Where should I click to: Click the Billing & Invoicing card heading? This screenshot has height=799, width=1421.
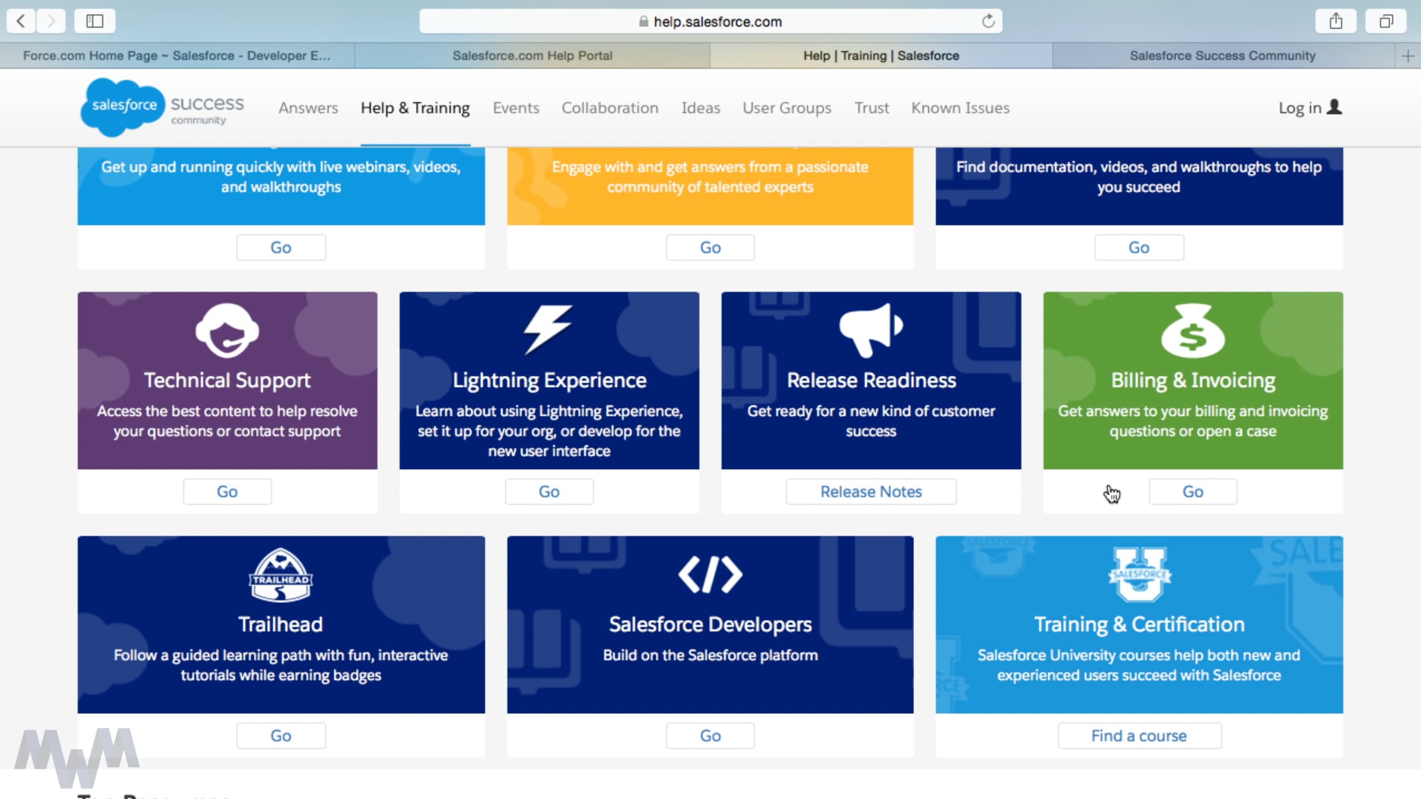pyautogui.click(x=1193, y=380)
